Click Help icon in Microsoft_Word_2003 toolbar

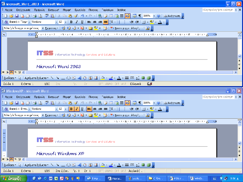click(x=158, y=16)
